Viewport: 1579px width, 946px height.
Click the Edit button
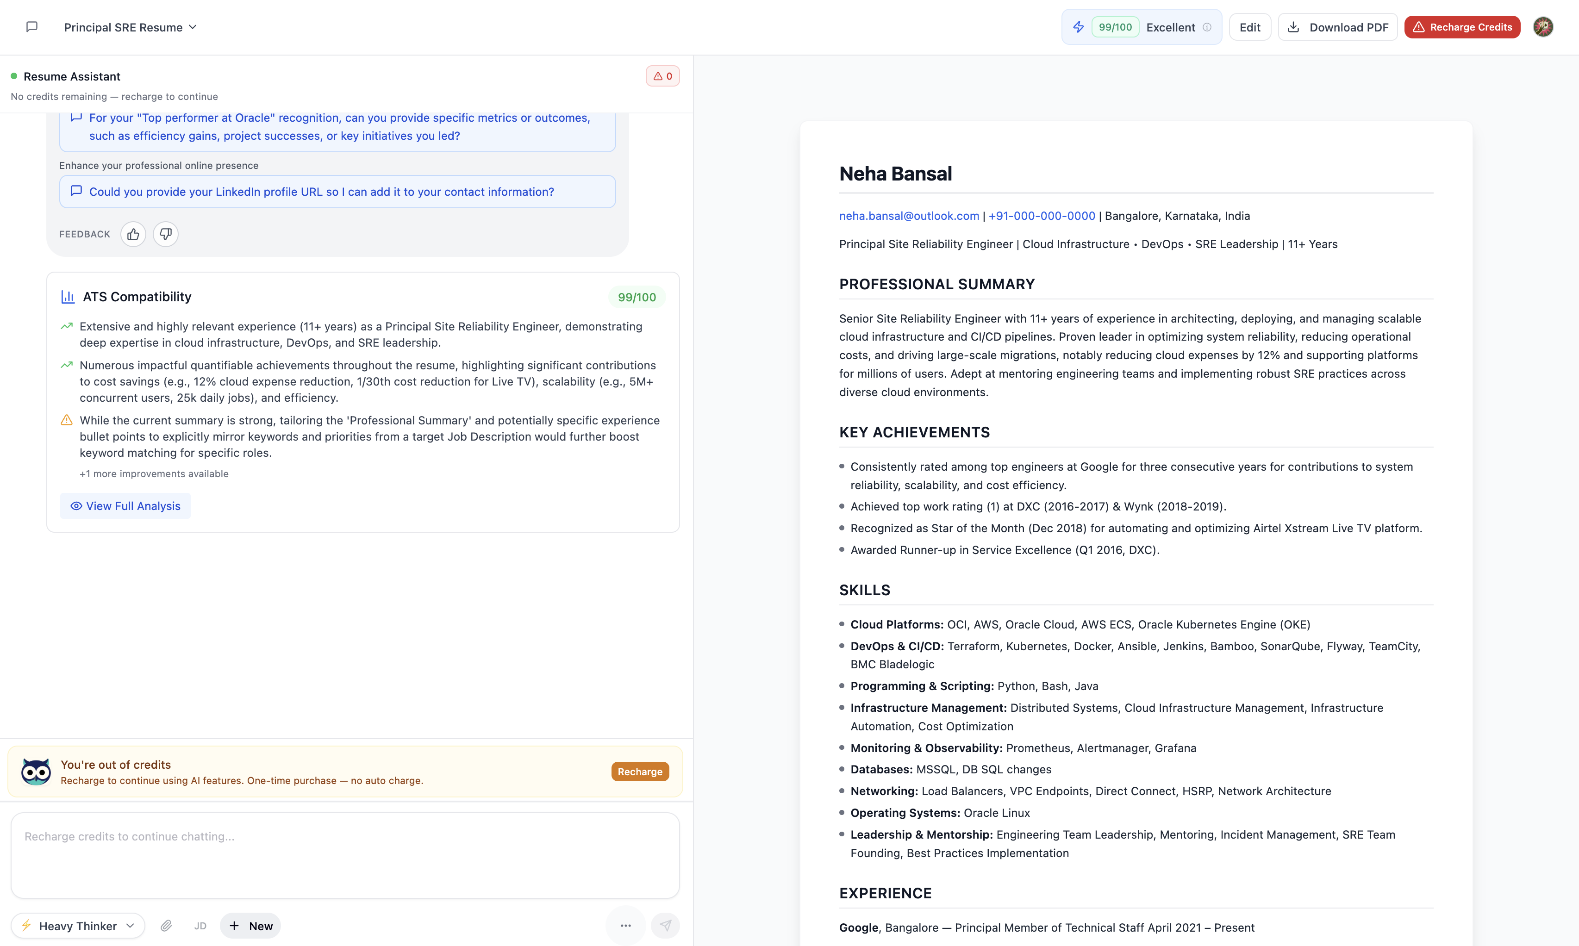[1249, 27]
